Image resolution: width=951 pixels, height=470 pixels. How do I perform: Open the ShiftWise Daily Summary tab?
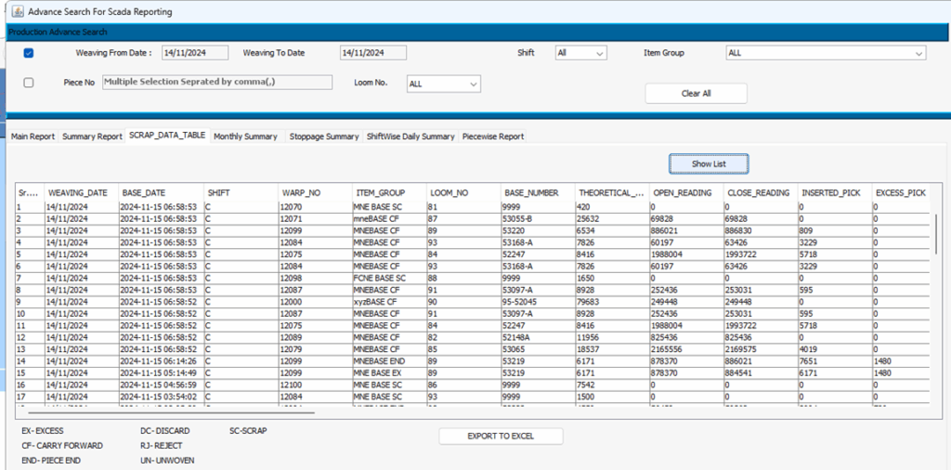410,137
